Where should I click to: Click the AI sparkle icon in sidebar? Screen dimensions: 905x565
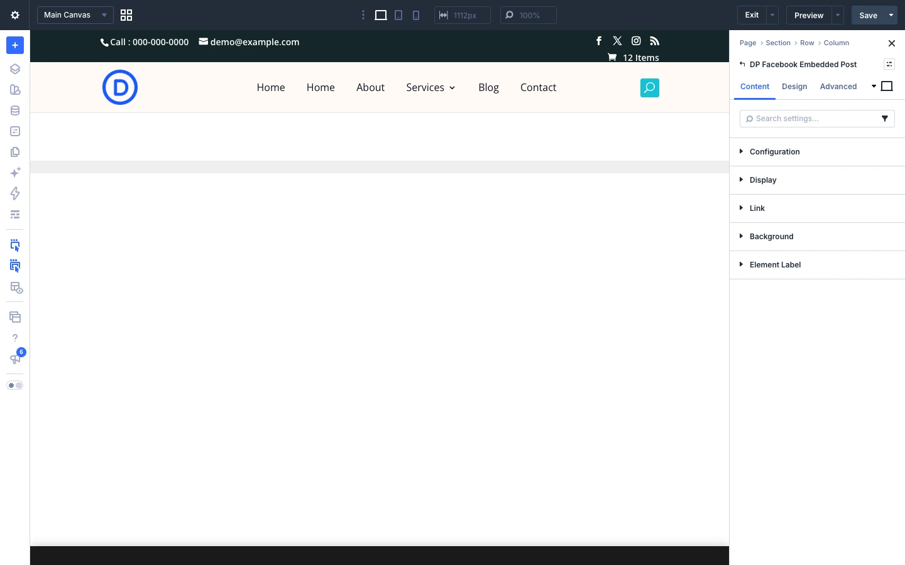point(15,173)
